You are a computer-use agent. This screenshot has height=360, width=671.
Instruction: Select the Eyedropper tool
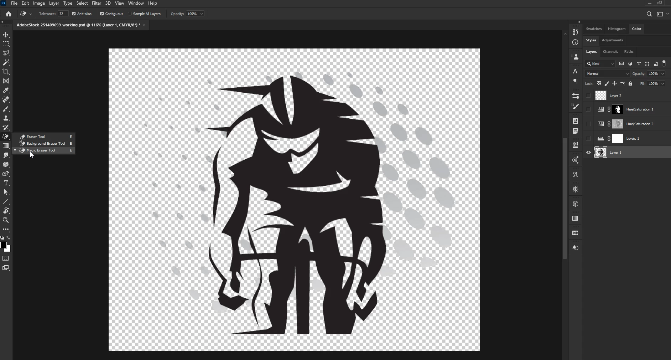(6, 91)
